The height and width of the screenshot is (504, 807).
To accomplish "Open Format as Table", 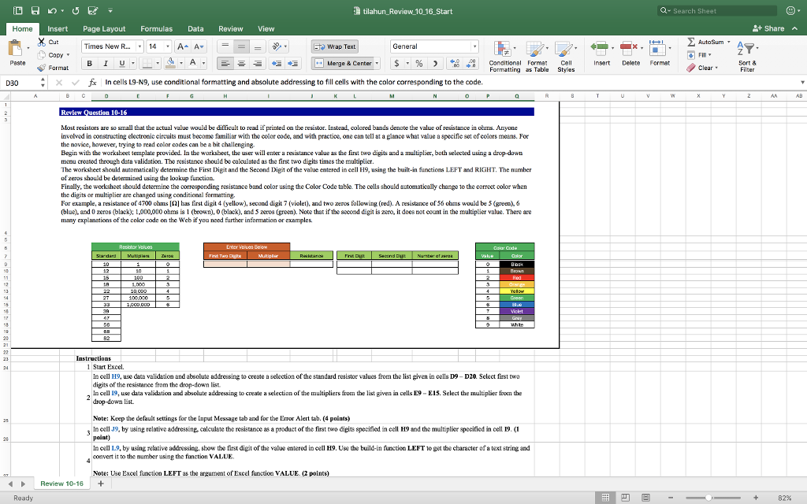I will pos(537,56).
